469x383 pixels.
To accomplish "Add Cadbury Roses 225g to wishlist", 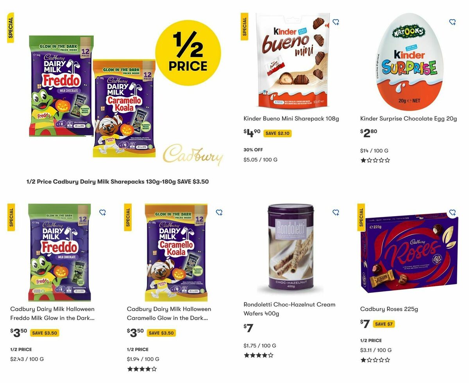I will click(453, 212).
